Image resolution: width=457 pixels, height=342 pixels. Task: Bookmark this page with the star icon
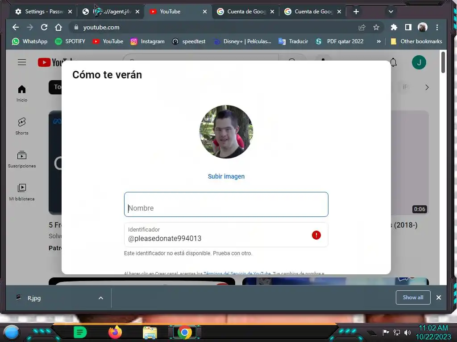point(376,27)
